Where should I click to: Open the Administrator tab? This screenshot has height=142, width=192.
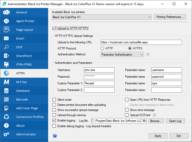[24, 134]
